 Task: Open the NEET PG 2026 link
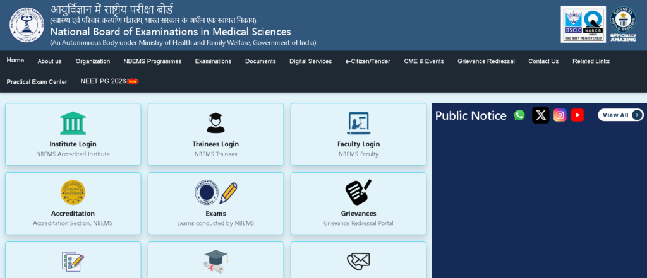point(103,81)
